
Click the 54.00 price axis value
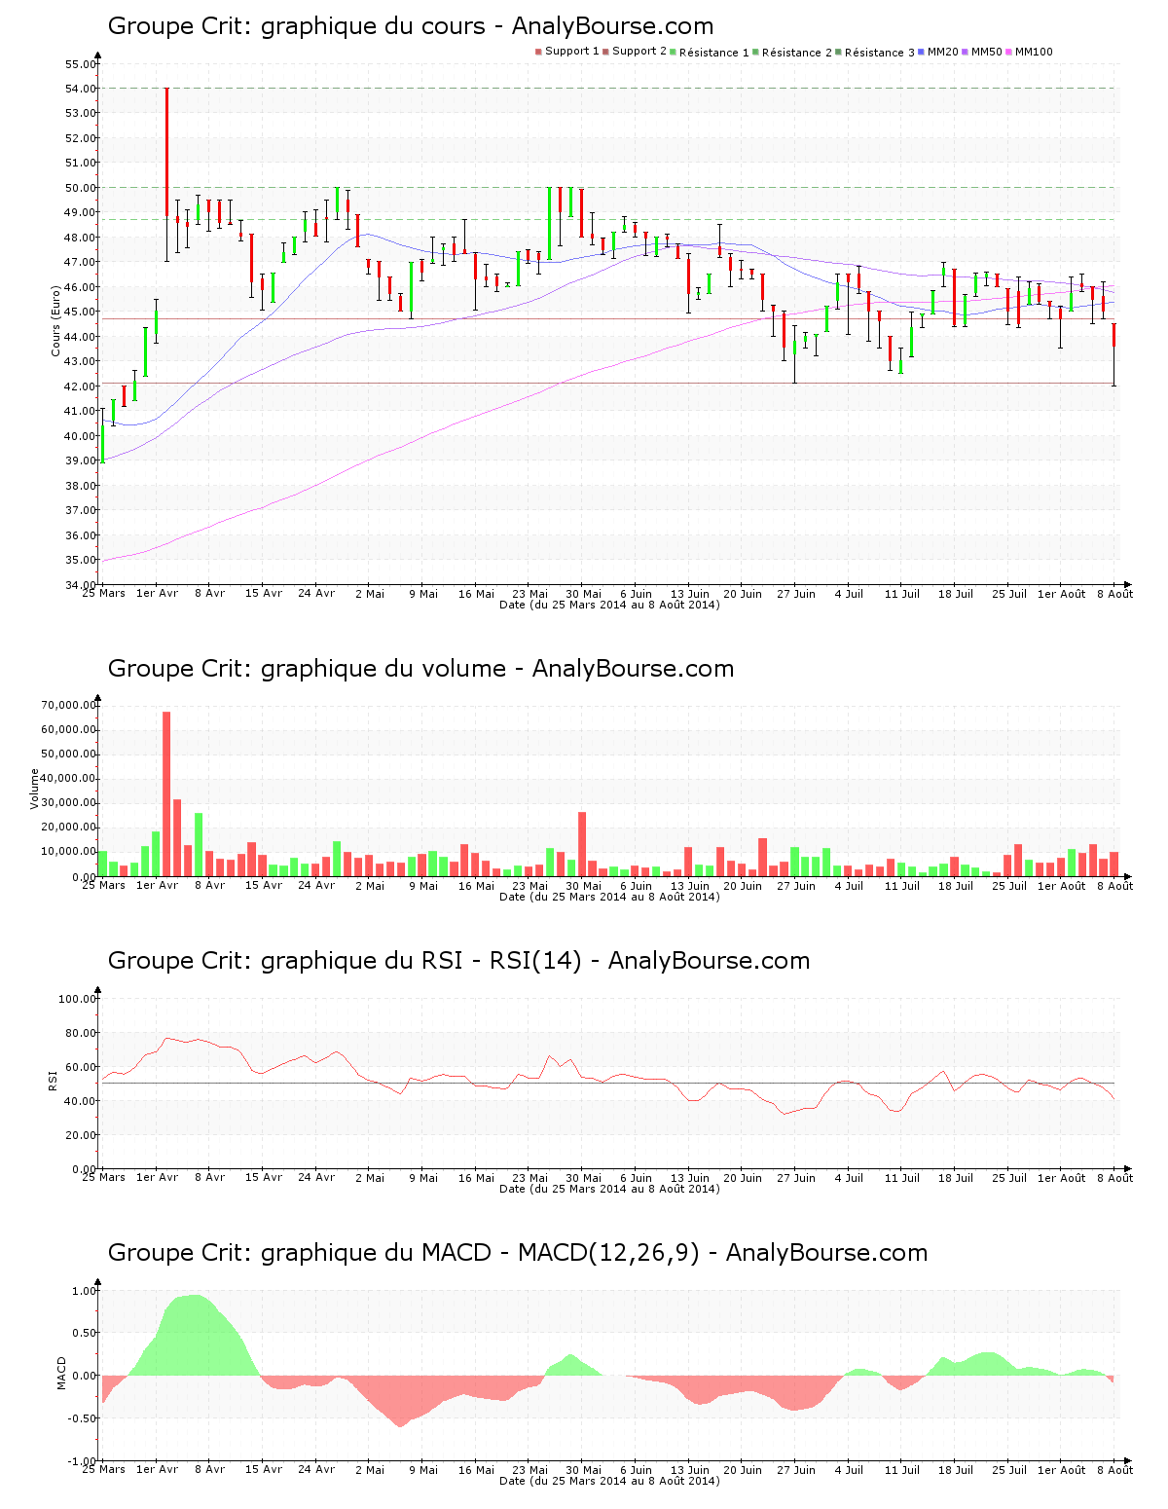[x=80, y=89]
